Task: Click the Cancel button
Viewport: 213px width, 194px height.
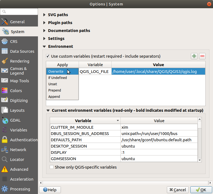Action: tap(177, 190)
